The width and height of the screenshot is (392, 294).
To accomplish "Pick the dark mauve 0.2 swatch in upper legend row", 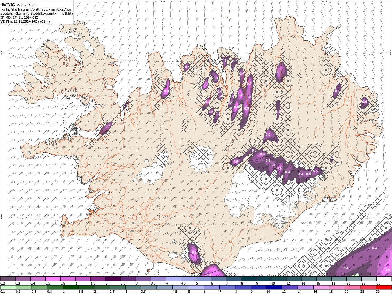I will point(8,279).
